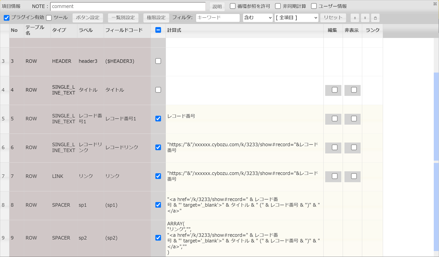Uncheck formula checkbox for sp1 row

pyautogui.click(x=158, y=205)
